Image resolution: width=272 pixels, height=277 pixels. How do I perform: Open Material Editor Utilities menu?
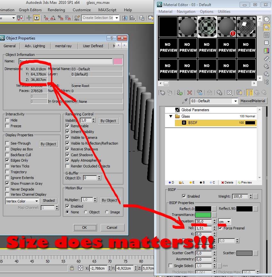[x=224, y=12]
